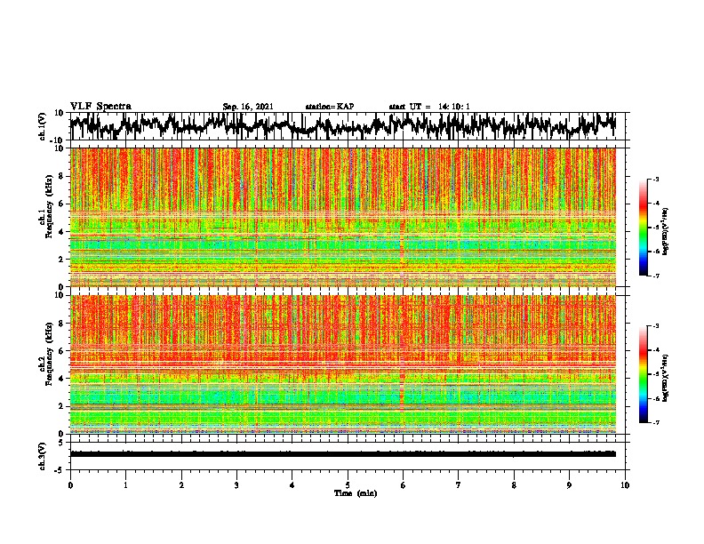Click the ch.1 color scale log(PSD) label
Viewport: 704px width, 544px height.
click(x=666, y=232)
